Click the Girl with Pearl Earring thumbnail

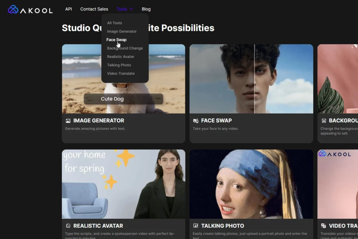[x=251, y=184]
